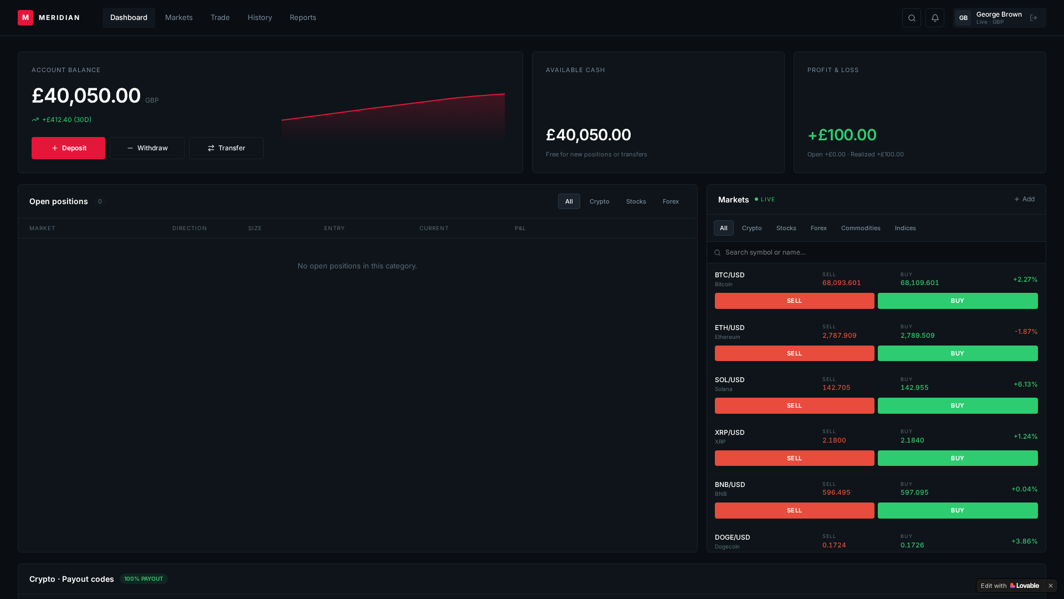Click the Edit with Lovable link
The height and width of the screenshot is (599, 1064).
(x=1010, y=586)
